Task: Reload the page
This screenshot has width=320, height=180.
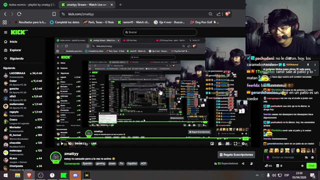Action: pyautogui.click(x=19, y=14)
